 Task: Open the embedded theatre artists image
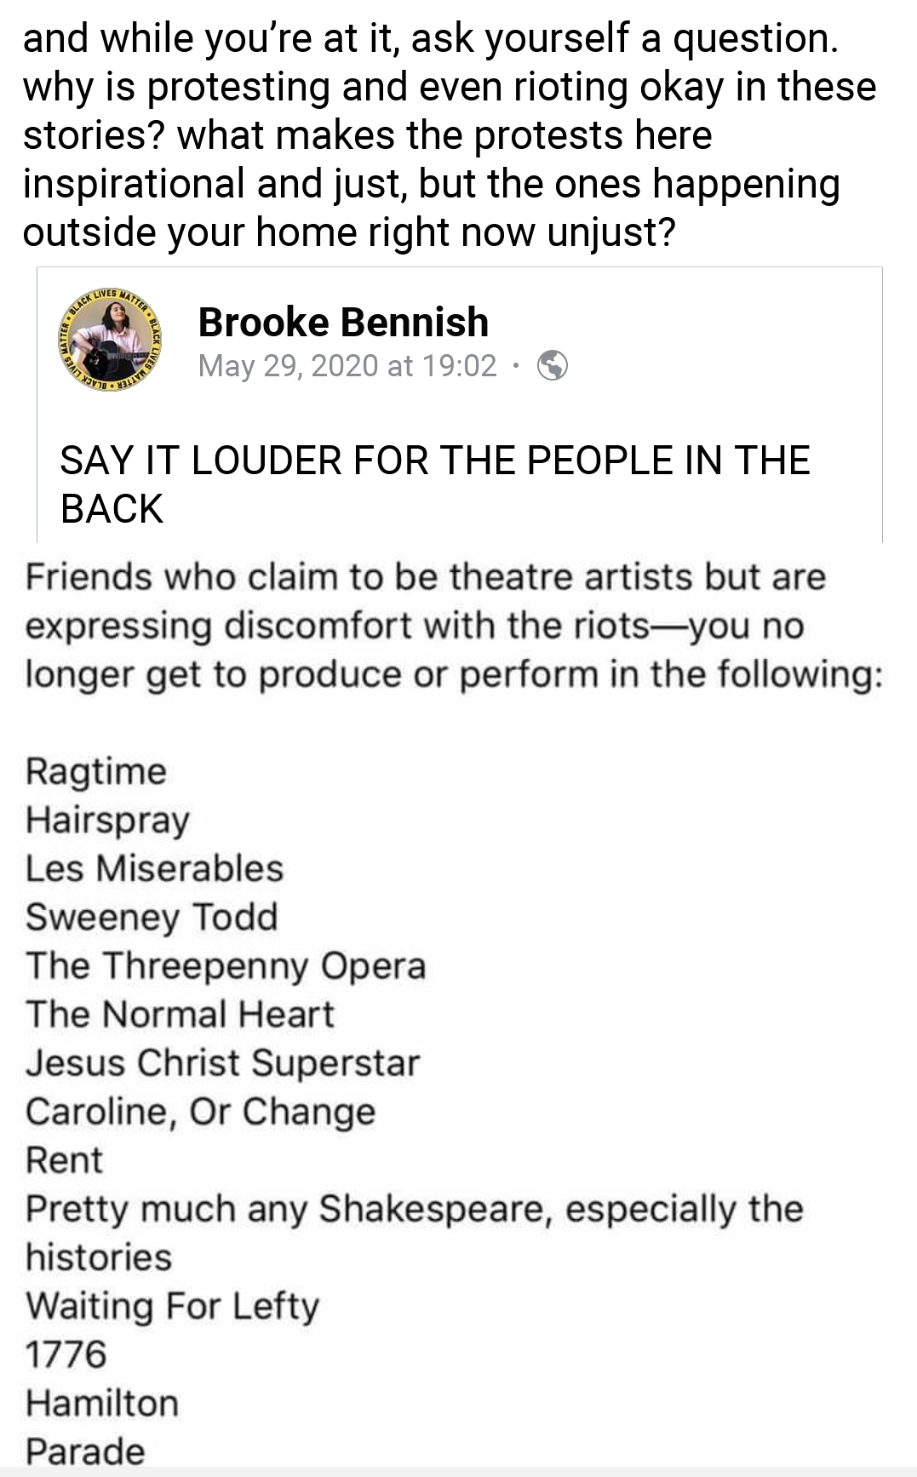click(x=458, y=1009)
